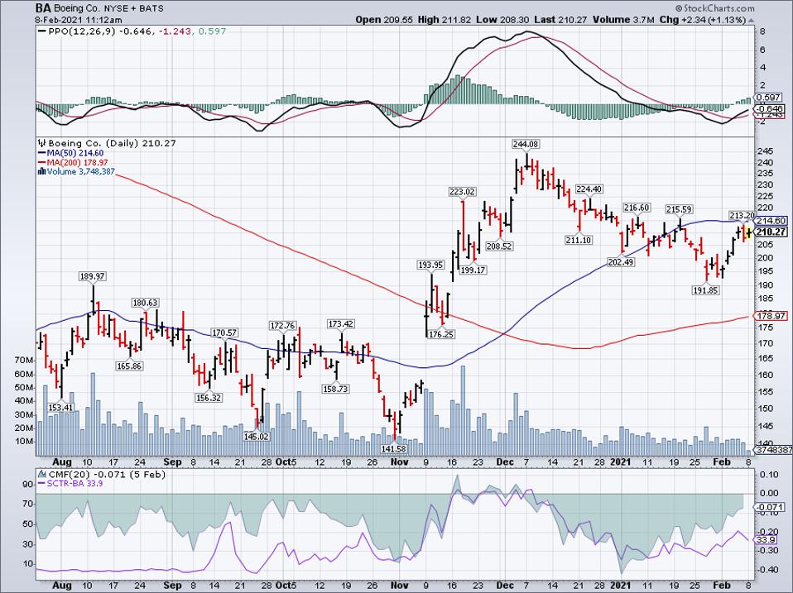
Task: Click the 202.49 price label
Action: tap(621, 262)
